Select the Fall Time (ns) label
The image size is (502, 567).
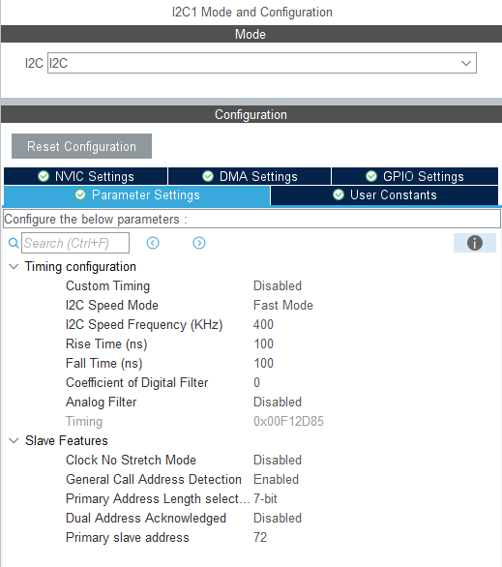coord(104,364)
